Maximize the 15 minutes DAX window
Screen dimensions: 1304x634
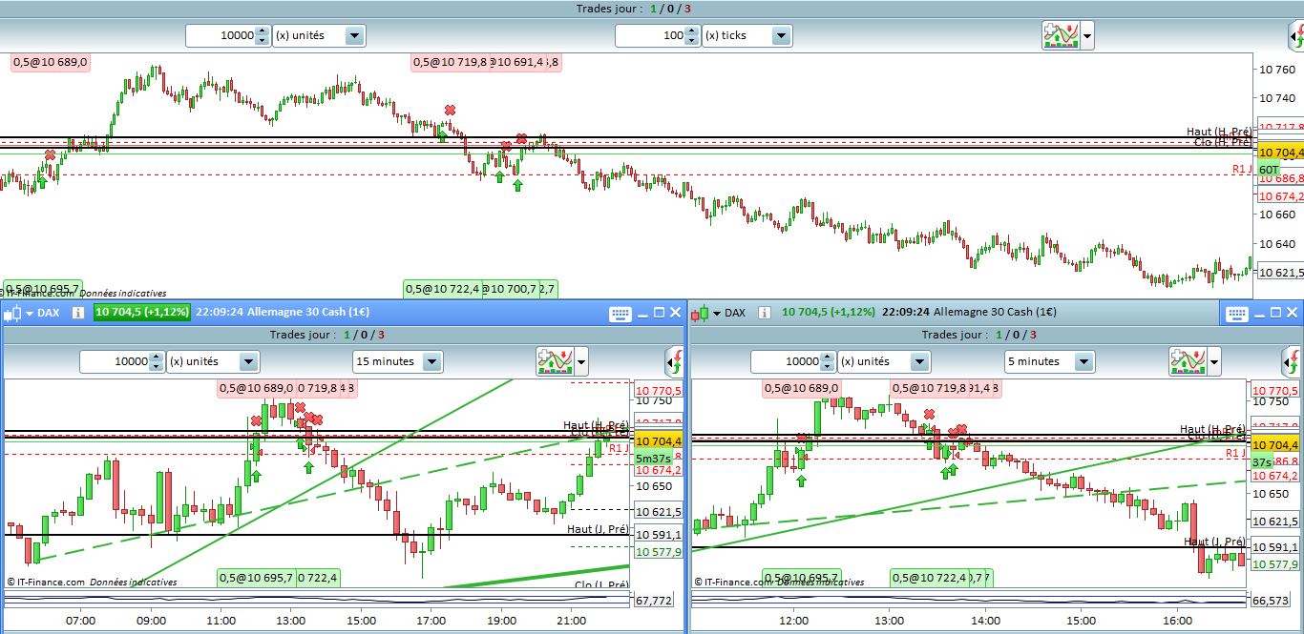click(x=659, y=313)
